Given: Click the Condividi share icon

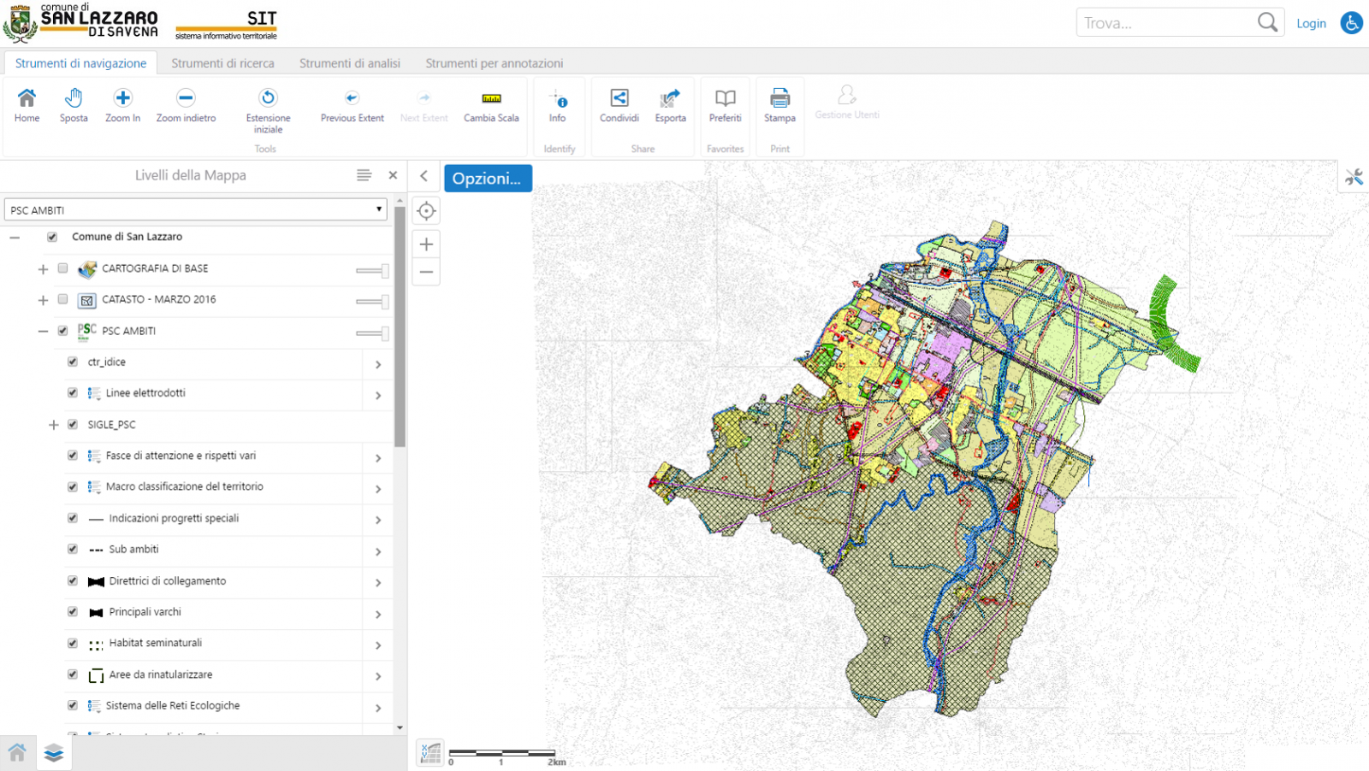Looking at the screenshot, I should [619, 99].
